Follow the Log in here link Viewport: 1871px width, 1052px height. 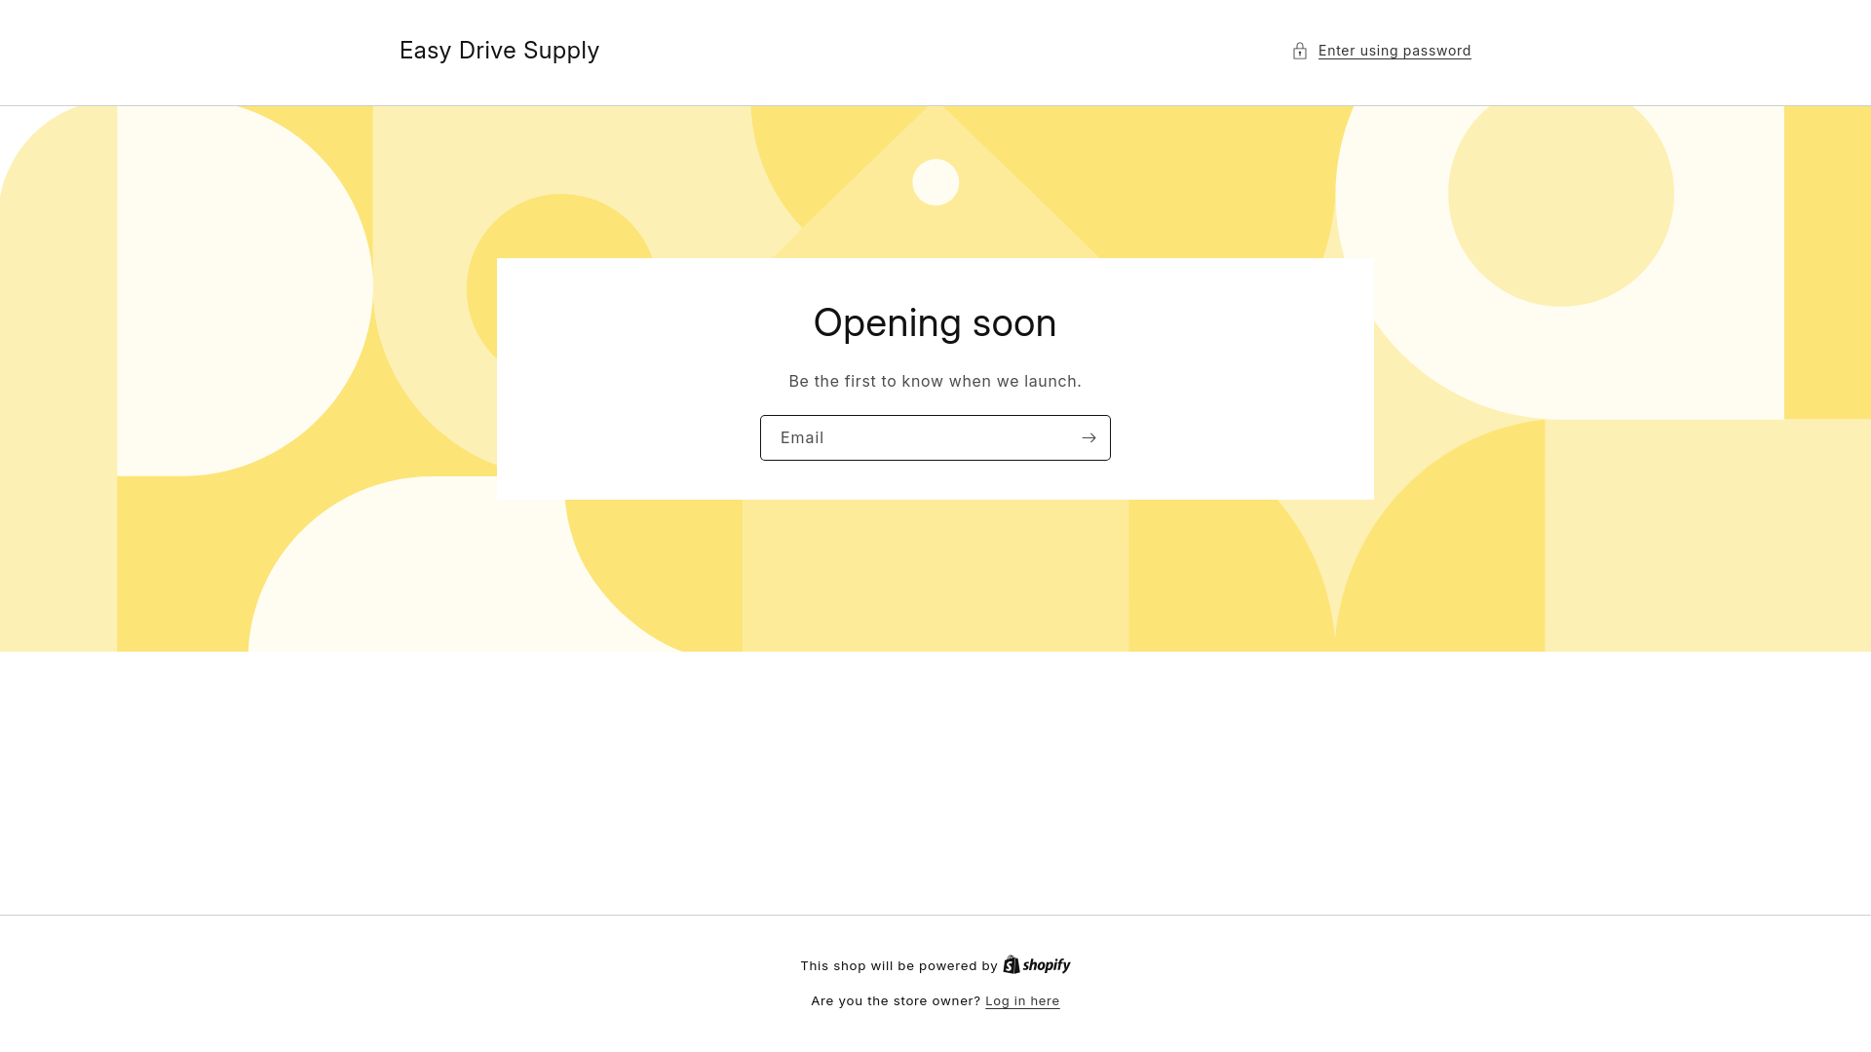click(1022, 1001)
